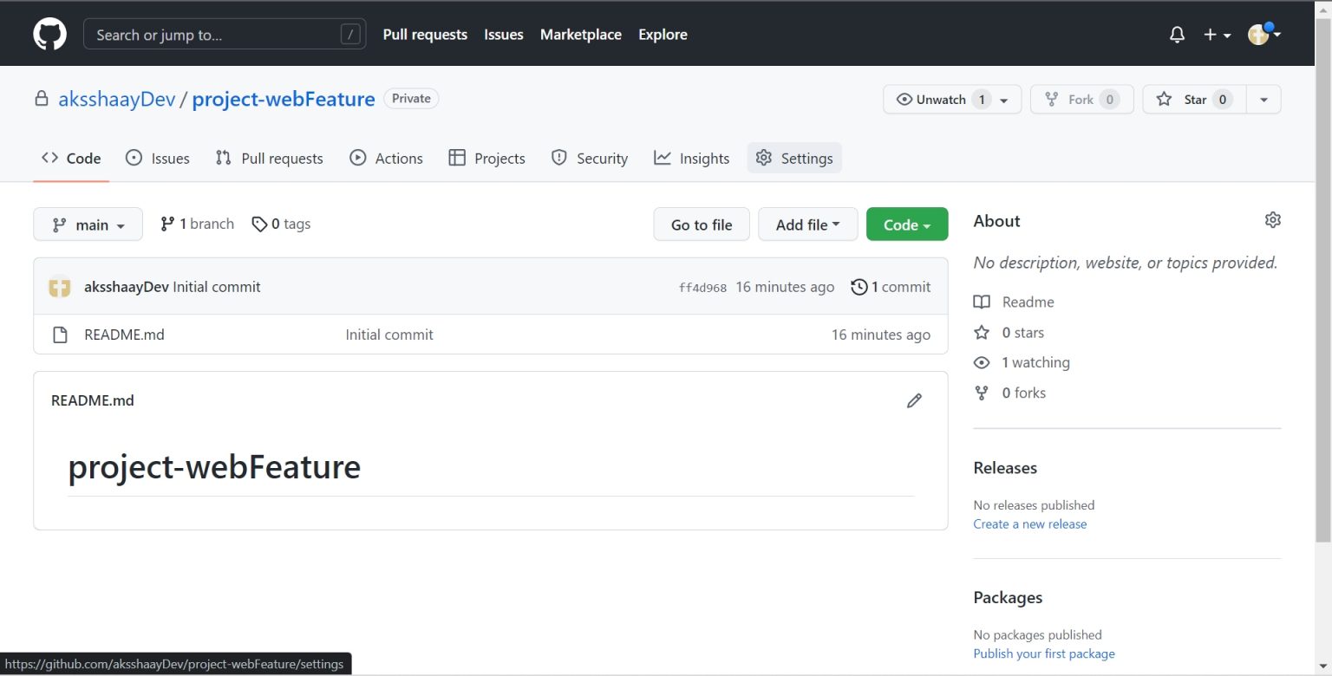Image resolution: width=1332 pixels, height=676 pixels.
Task: Open the plus create-new dropdown
Action: [x=1217, y=35]
